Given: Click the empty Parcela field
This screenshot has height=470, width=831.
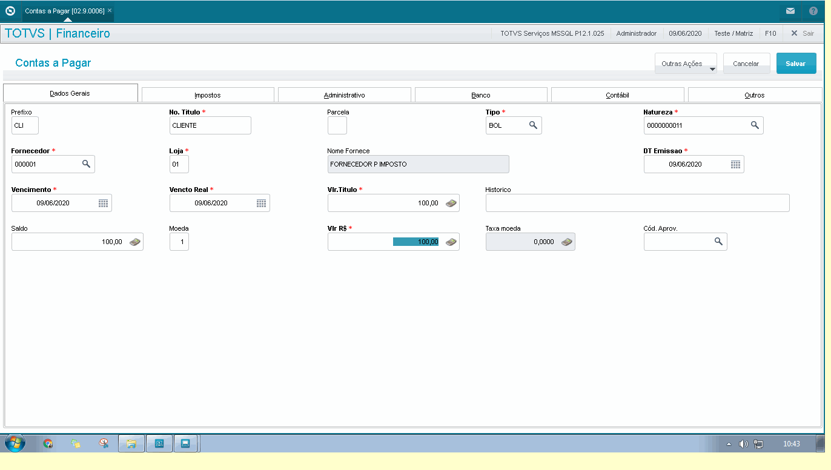Looking at the screenshot, I should [337, 125].
